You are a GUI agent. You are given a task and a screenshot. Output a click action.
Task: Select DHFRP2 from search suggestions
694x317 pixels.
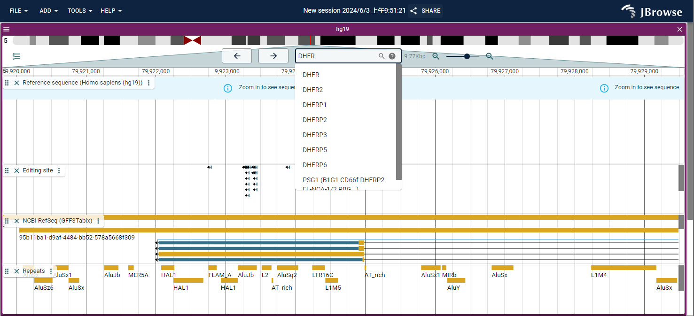[346, 120]
